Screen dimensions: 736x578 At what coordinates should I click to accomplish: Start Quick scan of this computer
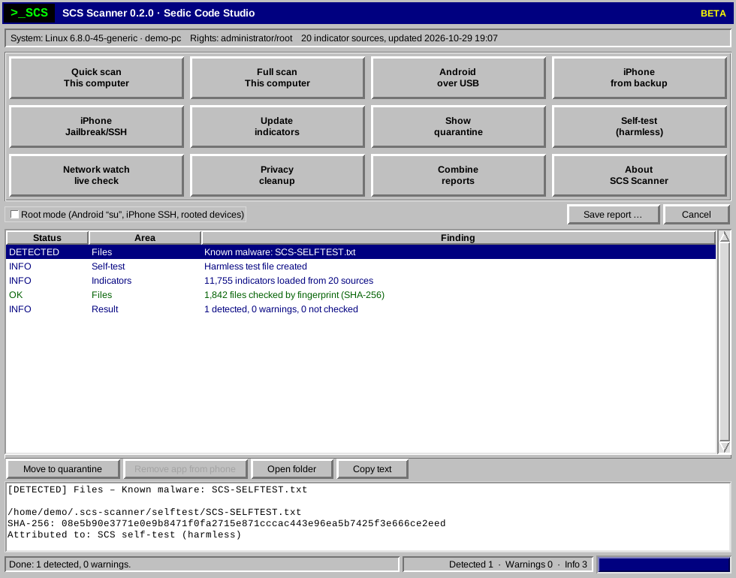tap(96, 78)
